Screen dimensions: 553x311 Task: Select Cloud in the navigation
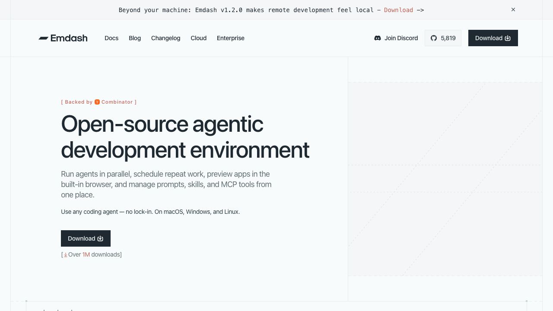199,38
